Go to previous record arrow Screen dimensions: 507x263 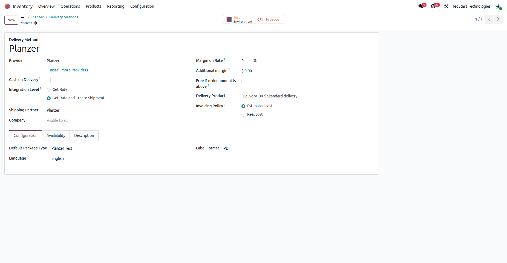489,19
